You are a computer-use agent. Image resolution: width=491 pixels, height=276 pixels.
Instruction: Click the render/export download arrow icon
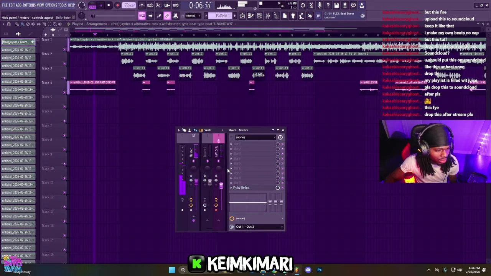362,5
